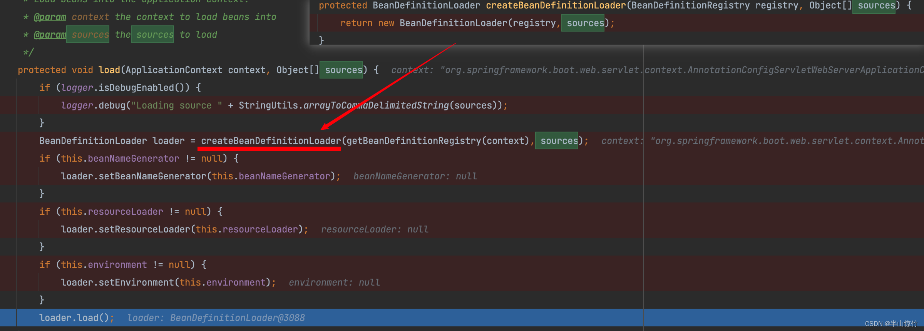Click the inline hint 'loader: BeanDefinitionLoader@3088'
The image size is (924, 331).
pyautogui.click(x=216, y=318)
